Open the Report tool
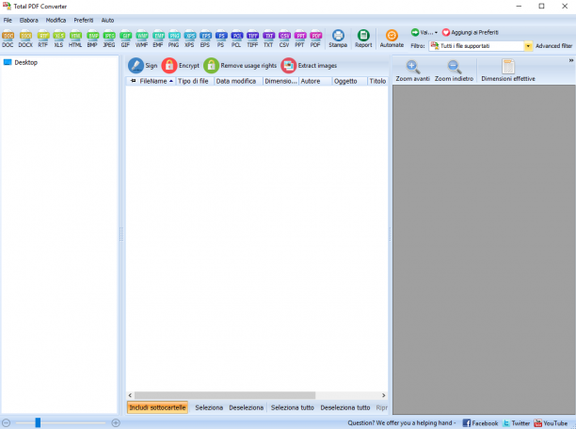 pos(363,39)
